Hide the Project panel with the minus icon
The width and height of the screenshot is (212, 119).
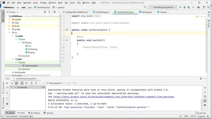click(x=59, y=12)
